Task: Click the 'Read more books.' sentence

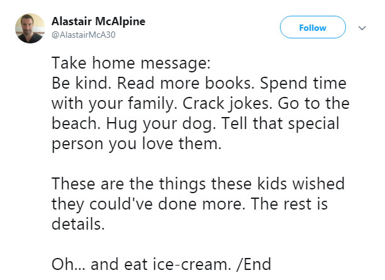Action: click(x=186, y=83)
